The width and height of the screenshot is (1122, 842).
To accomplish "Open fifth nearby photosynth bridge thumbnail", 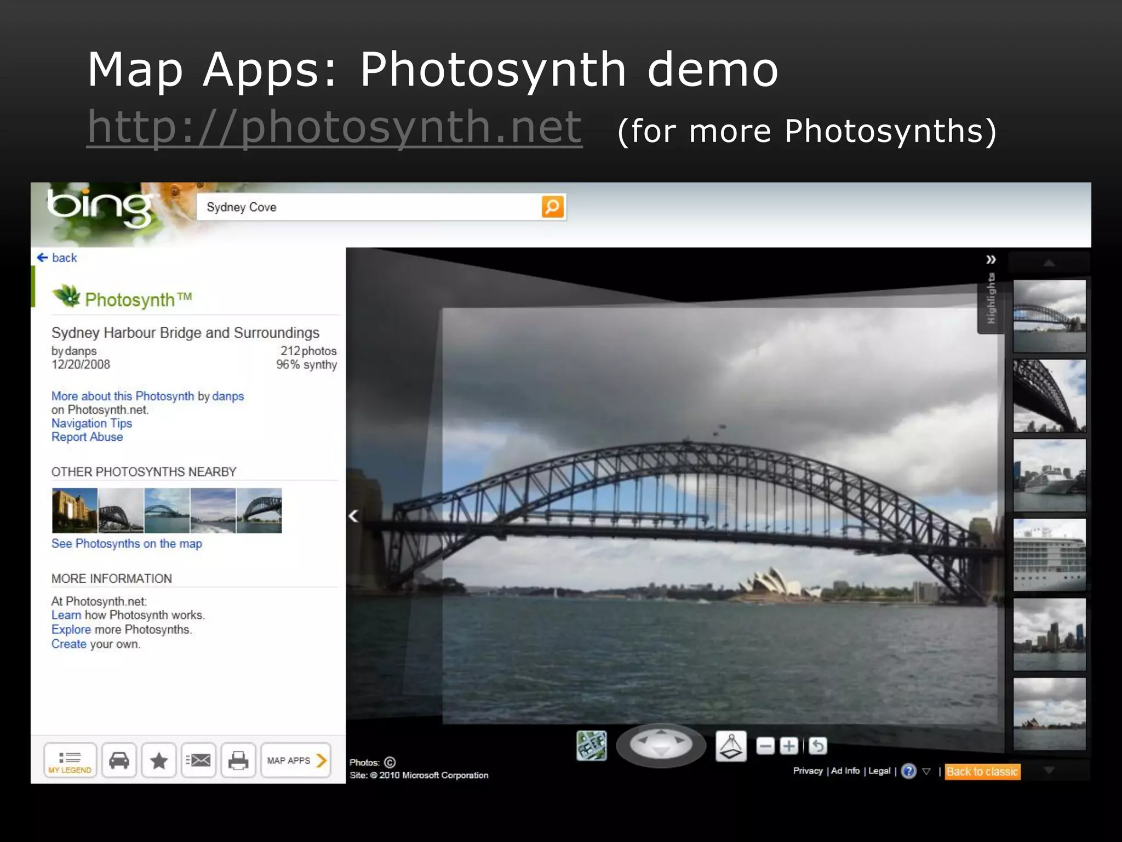I will (x=259, y=510).
